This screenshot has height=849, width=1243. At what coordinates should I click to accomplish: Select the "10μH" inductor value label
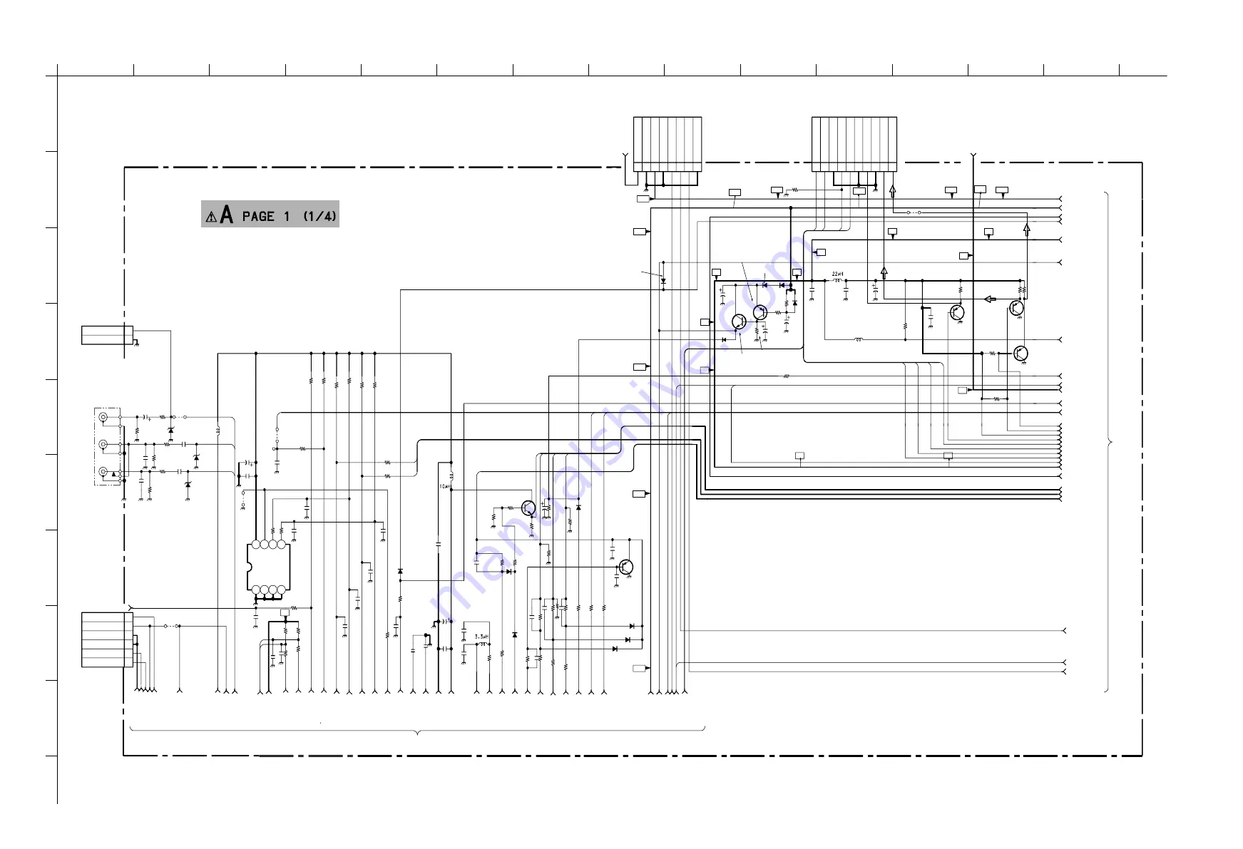click(444, 487)
